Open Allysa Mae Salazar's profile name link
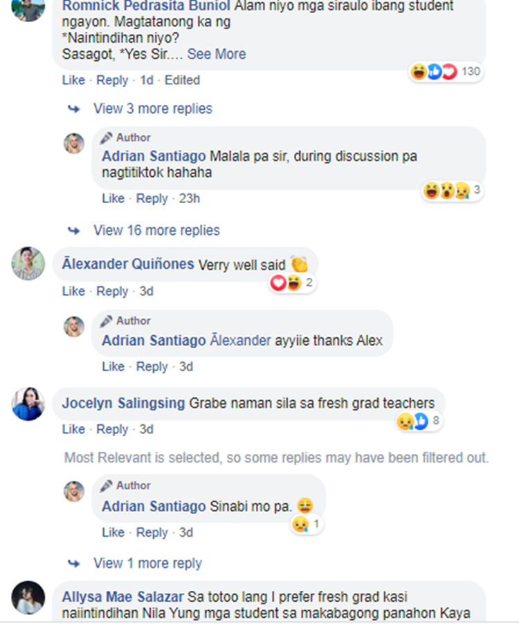519x624 pixels. point(123,596)
